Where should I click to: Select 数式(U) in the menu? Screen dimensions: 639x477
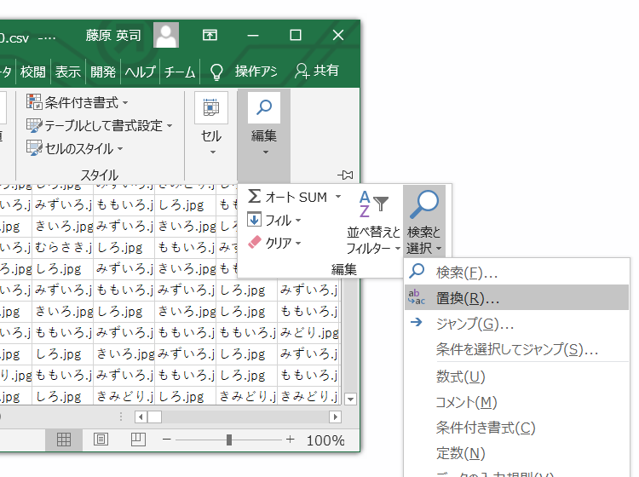pos(517,376)
